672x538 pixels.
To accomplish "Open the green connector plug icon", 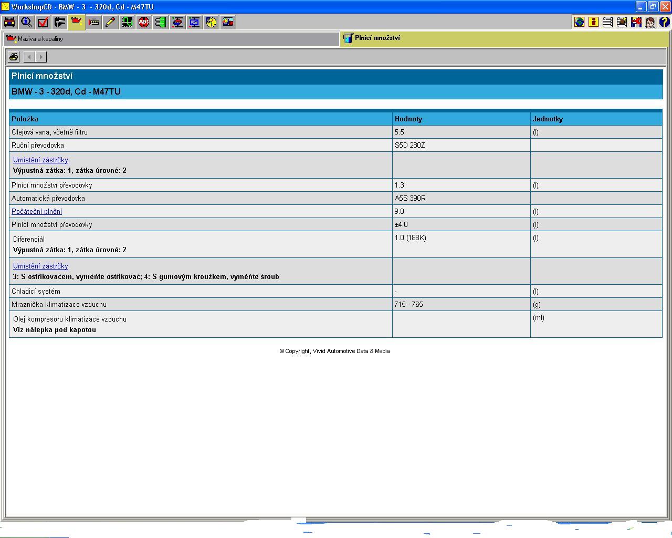I will coord(161,22).
